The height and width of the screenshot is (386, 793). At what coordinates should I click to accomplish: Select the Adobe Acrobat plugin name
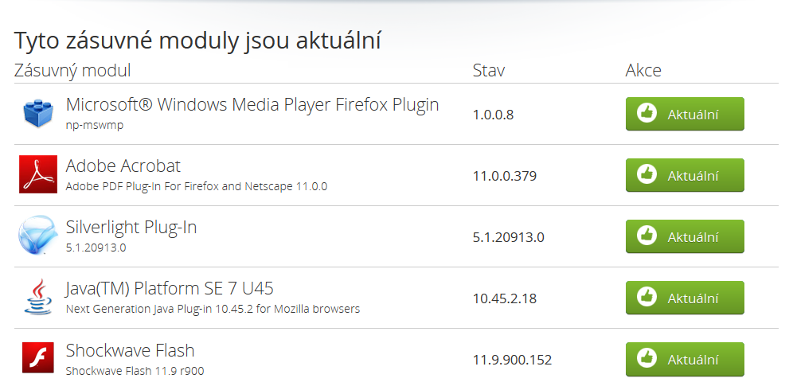tap(123, 166)
